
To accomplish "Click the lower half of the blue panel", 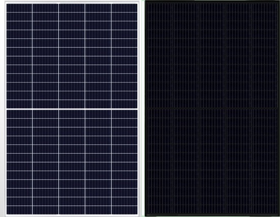I will [x=72, y=162].
